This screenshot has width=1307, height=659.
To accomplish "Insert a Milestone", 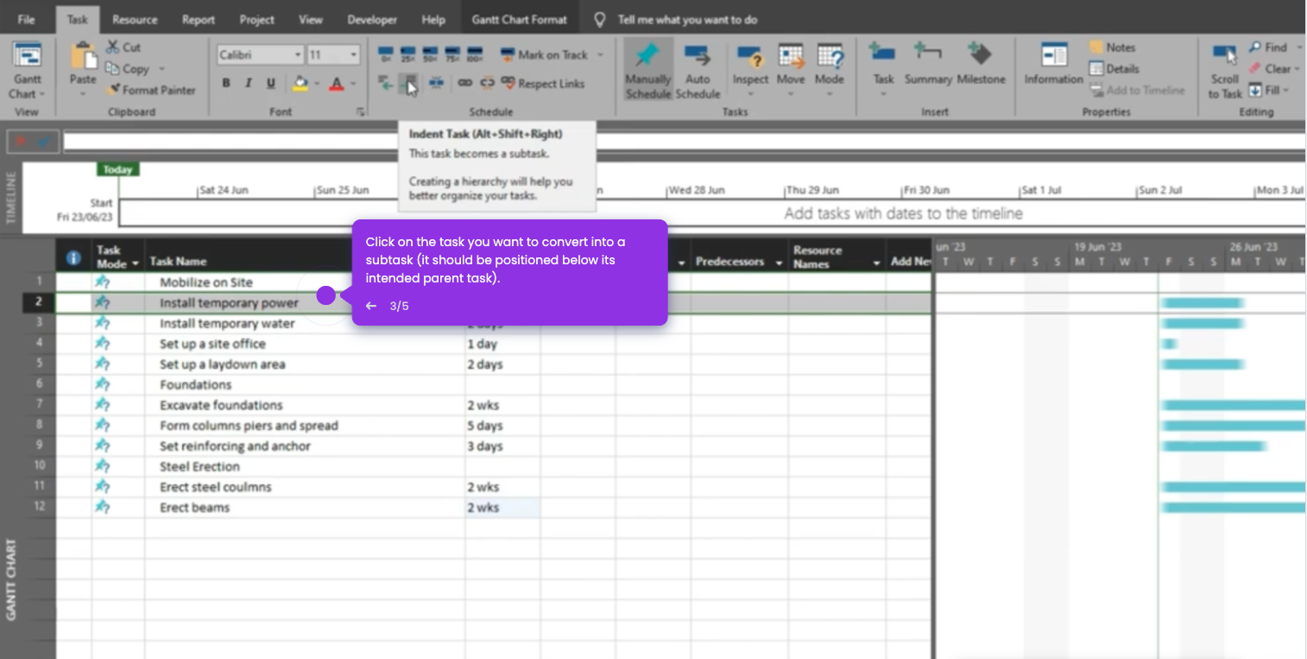I will [981, 65].
